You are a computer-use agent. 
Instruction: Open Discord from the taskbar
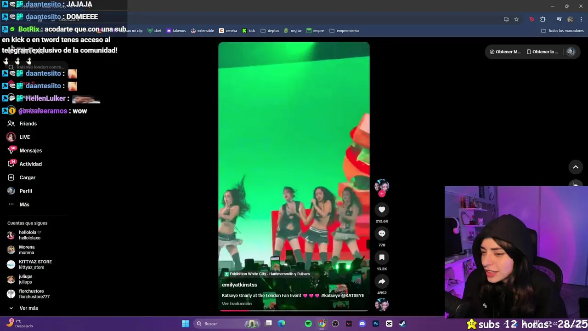362,324
